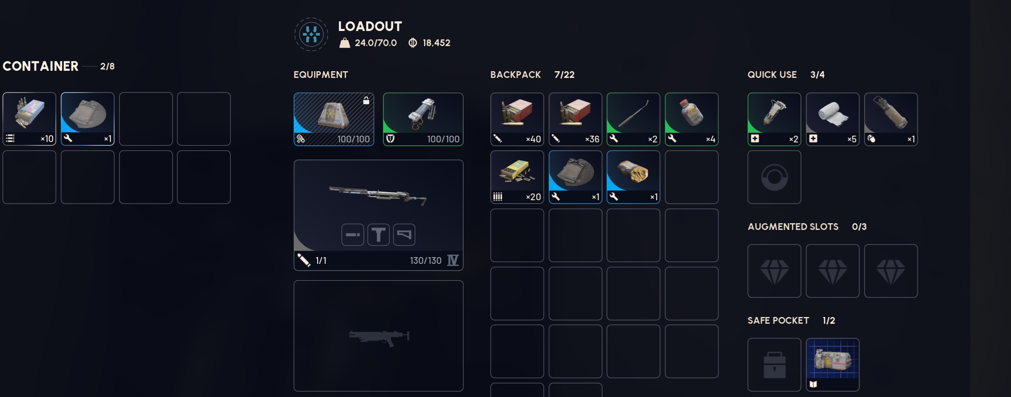Select the glass bottle item ×4
Viewport: 1011px width, 397px height.
coord(691,119)
